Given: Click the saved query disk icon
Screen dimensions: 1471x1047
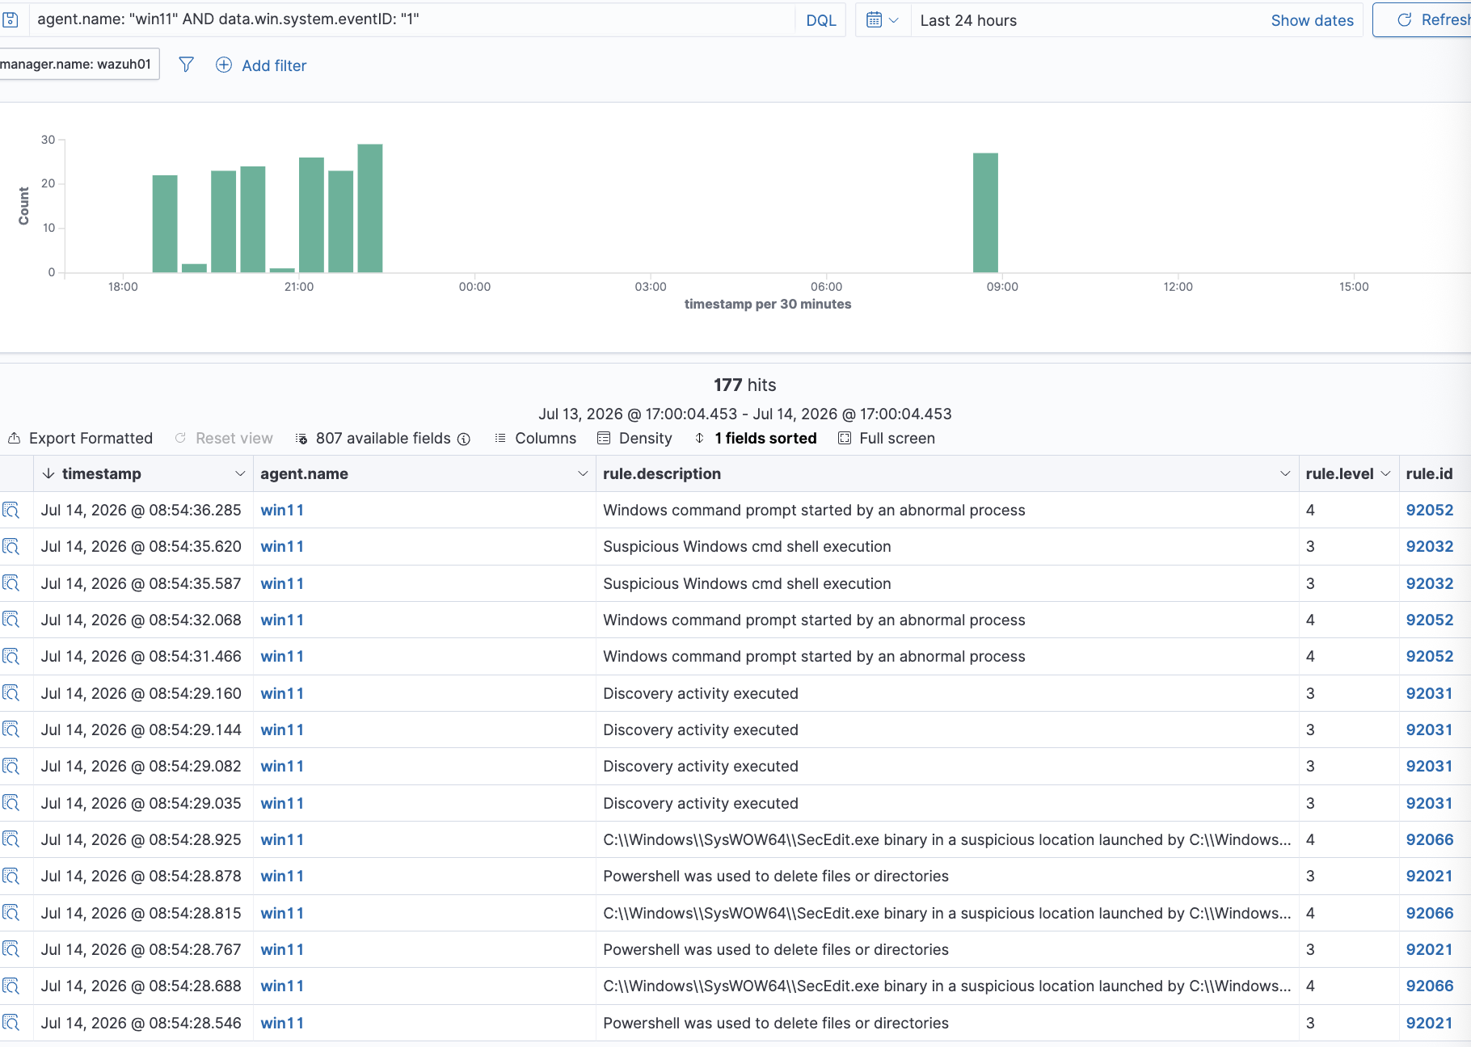Looking at the screenshot, I should (x=10, y=19).
